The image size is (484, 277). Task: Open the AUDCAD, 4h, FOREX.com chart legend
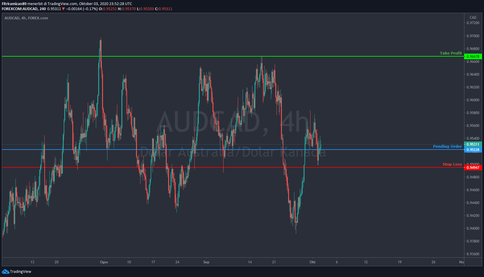(x=26, y=18)
